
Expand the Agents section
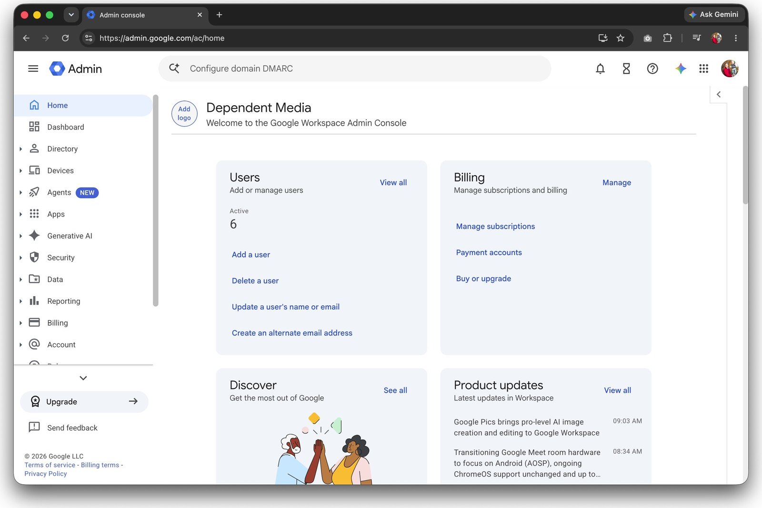(x=20, y=192)
